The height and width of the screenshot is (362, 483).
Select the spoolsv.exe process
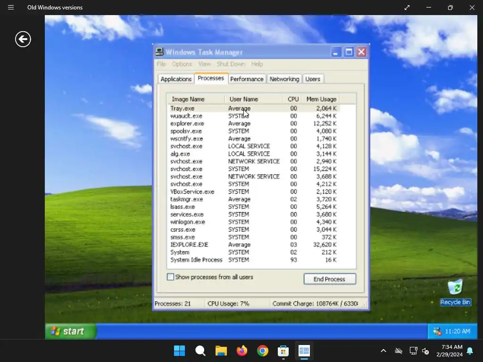click(254, 131)
